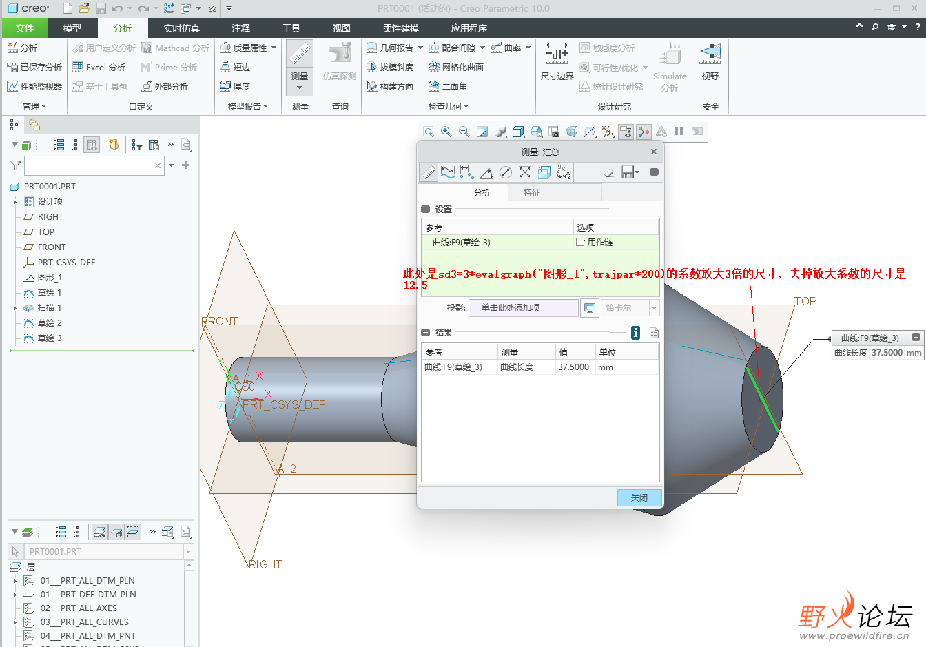This screenshot has width=926, height=647.
Task: Click the eraser clear-selections icon
Action: point(608,172)
